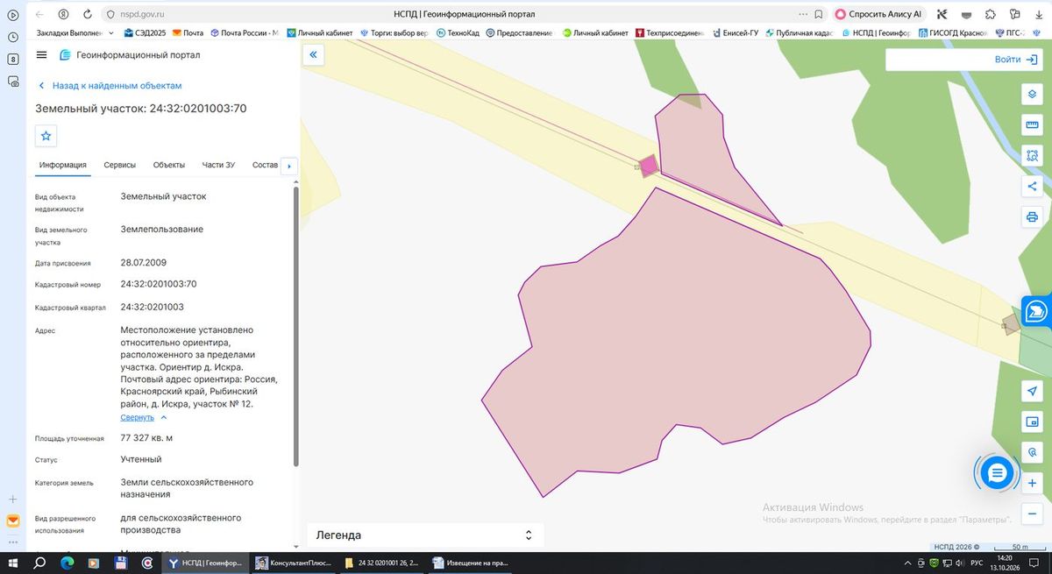This screenshot has width=1052, height=574.
Task: Add parcel to favorites with star
Action: tap(46, 136)
